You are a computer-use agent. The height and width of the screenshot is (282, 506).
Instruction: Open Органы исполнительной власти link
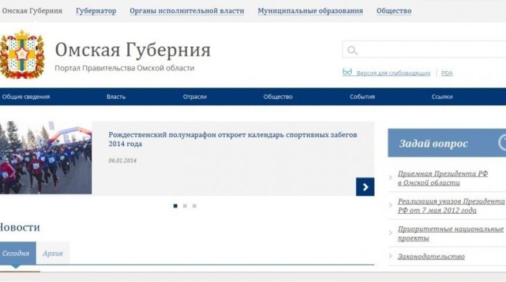pos(187,11)
